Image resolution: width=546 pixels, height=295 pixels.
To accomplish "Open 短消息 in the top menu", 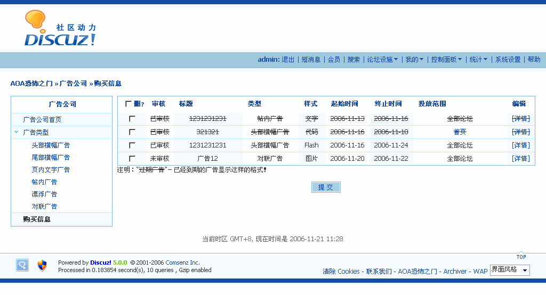I will coord(311,60).
